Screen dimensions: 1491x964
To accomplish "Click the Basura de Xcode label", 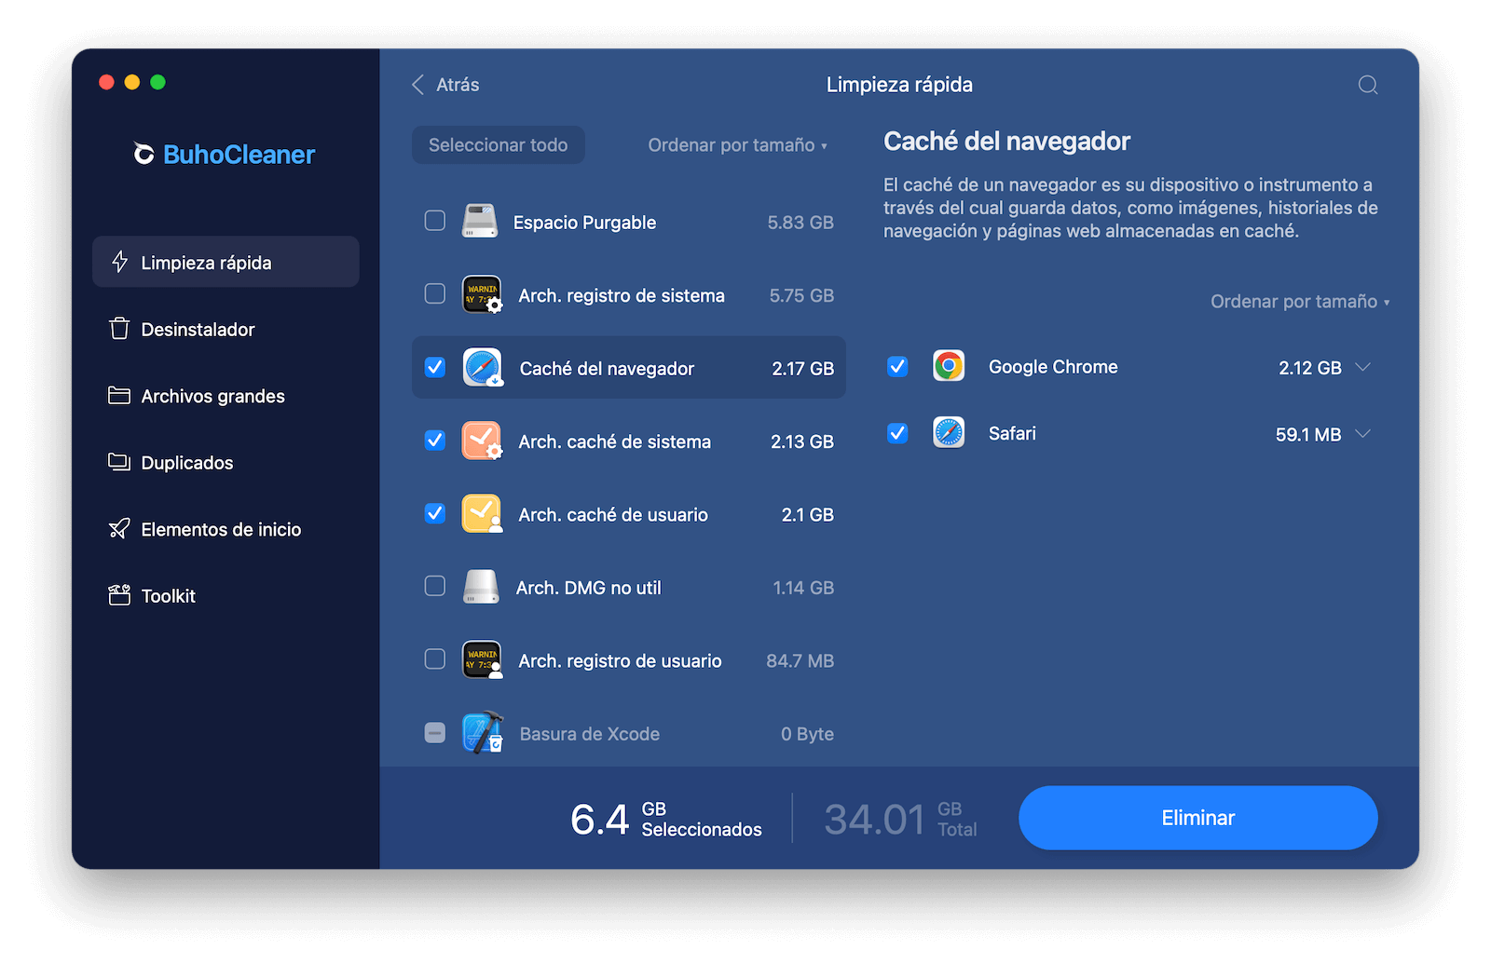I will [x=589, y=734].
